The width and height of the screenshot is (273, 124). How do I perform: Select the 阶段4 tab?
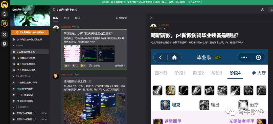pos(235,73)
